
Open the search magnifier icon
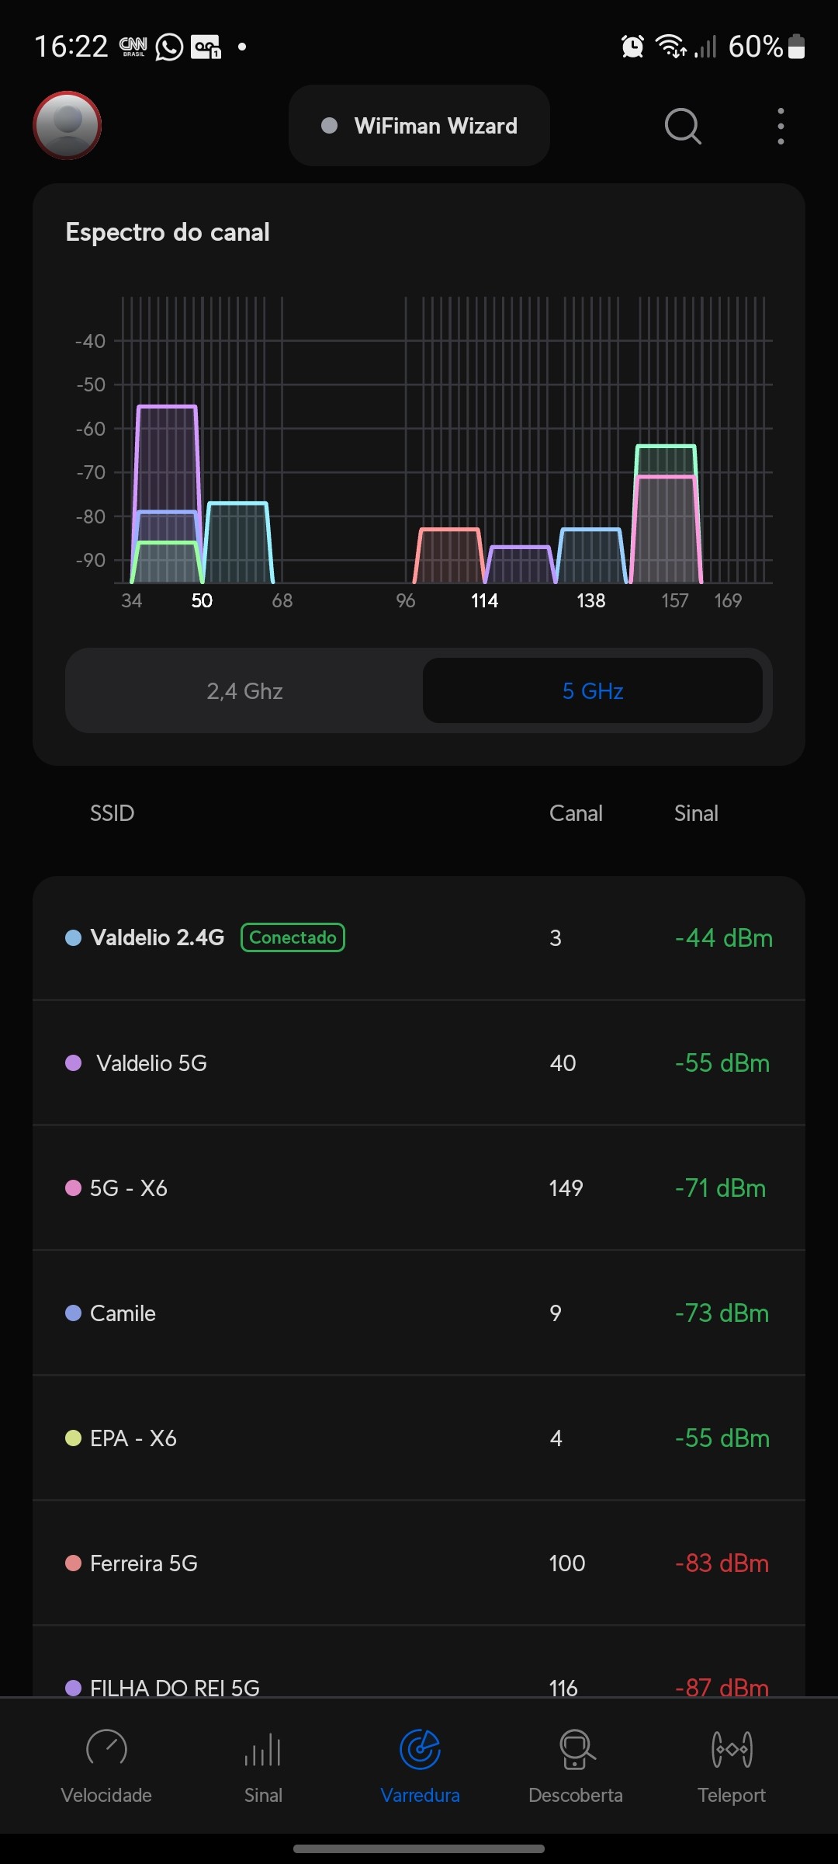click(x=683, y=126)
